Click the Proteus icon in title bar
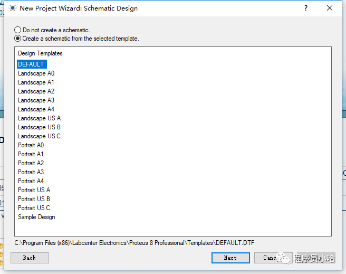Image resolution: width=346 pixels, height=274 pixels. pyautogui.click(x=12, y=8)
